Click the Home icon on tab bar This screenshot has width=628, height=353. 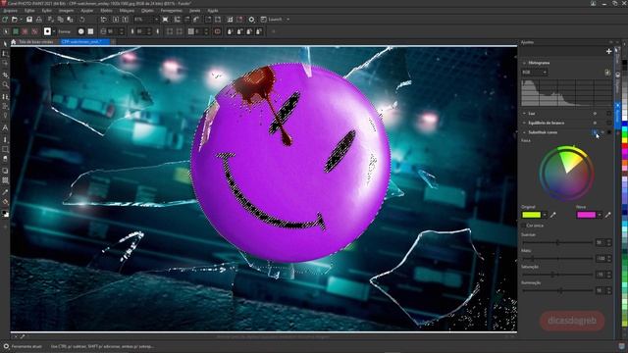(14, 41)
